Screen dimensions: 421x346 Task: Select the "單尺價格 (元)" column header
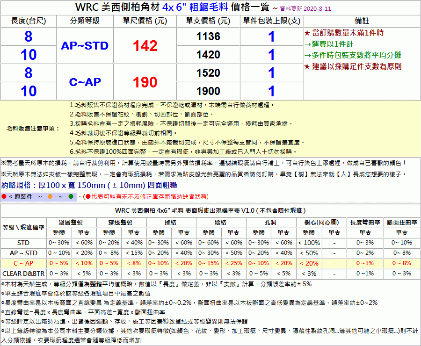click(x=145, y=21)
